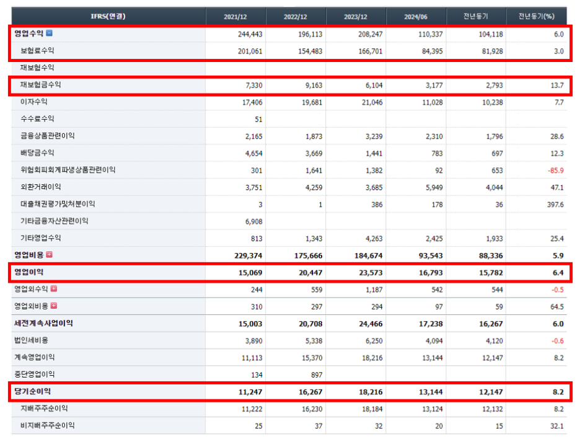Click the 당기순이익 row label

33,391
